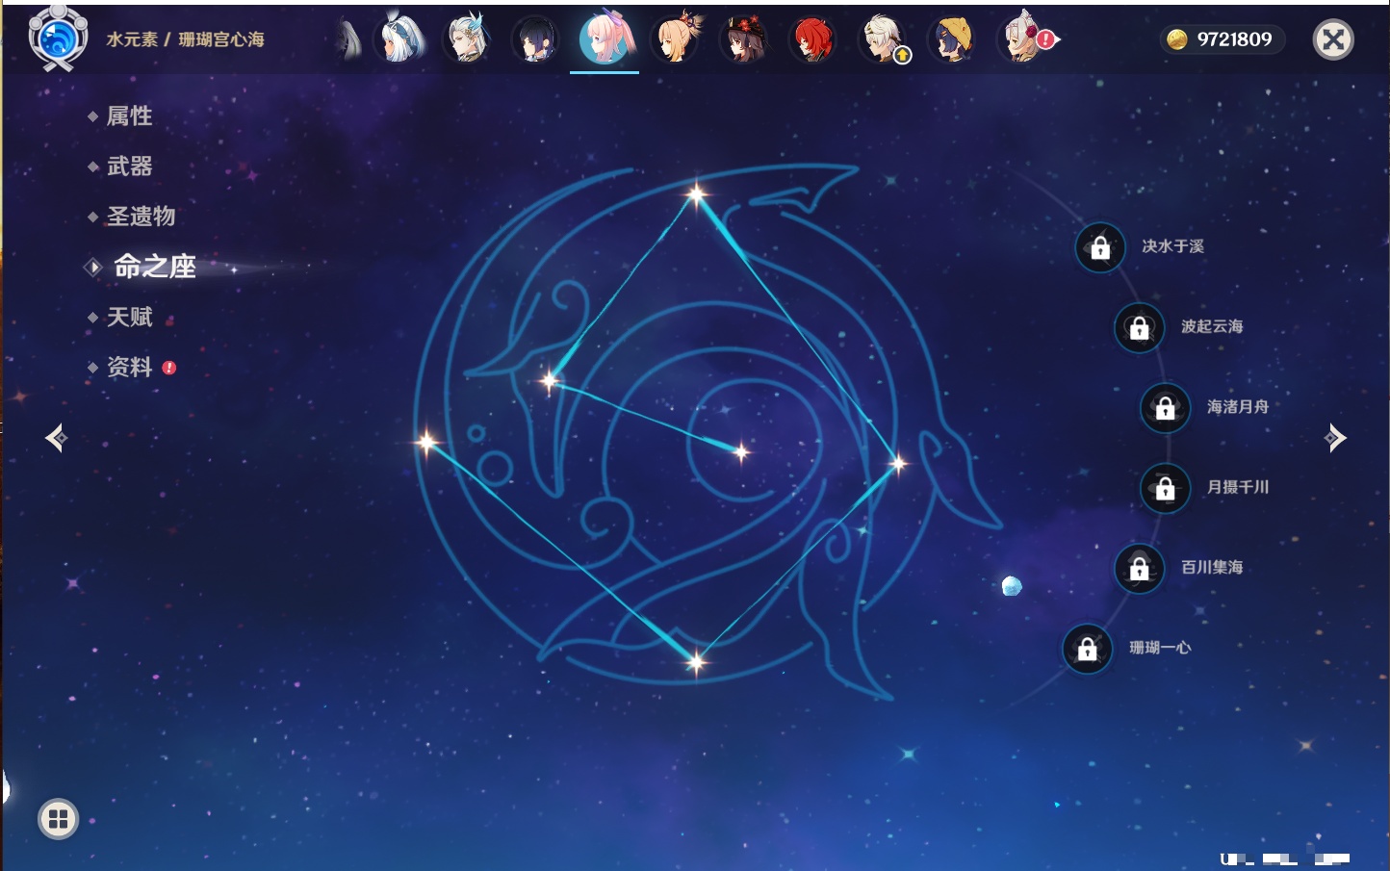The height and width of the screenshot is (871, 1390).
Task: Select locked constellation 百川集海
Action: pos(1139,568)
